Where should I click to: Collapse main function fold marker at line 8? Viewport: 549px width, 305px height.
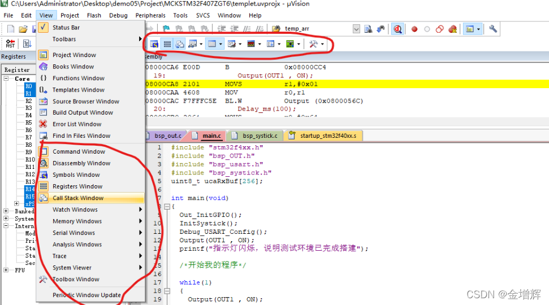(x=167, y=207)
